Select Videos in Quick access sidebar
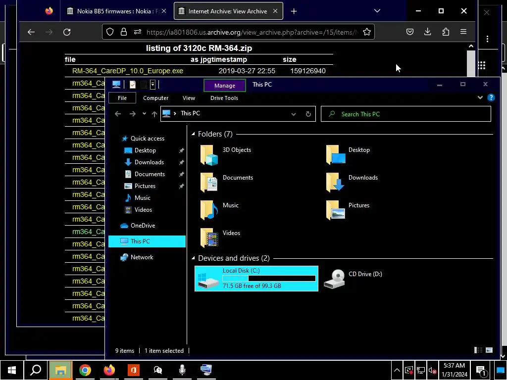507x380 pixels. [143, 210]
